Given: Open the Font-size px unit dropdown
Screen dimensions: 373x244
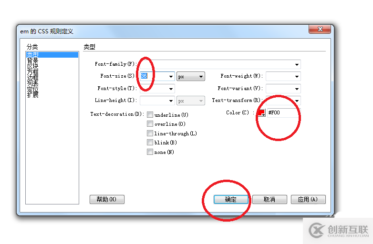Looking at the screenshot, I should pyautogui.click(x=190, y=77).
